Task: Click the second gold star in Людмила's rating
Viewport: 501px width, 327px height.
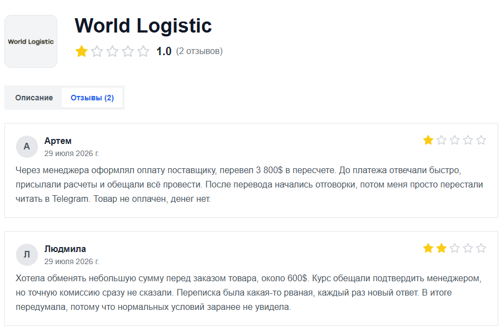Action: 441,248
